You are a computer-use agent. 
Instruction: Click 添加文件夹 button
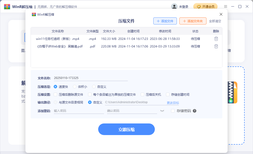[193, 21]
